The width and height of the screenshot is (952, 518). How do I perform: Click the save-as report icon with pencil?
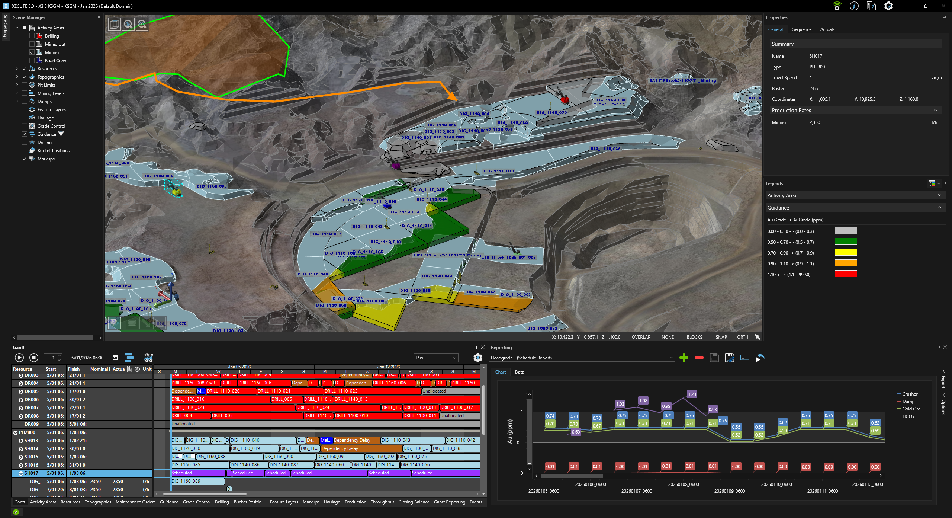729,358
